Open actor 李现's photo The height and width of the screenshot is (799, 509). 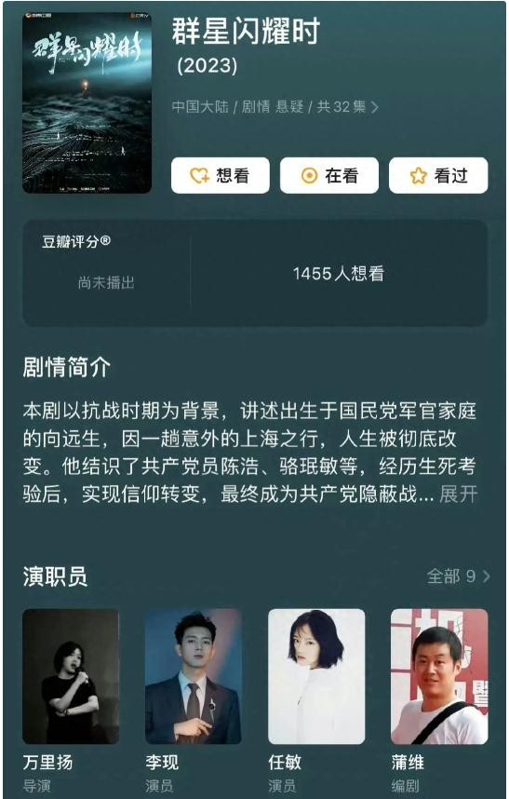[x=194, y=676]
